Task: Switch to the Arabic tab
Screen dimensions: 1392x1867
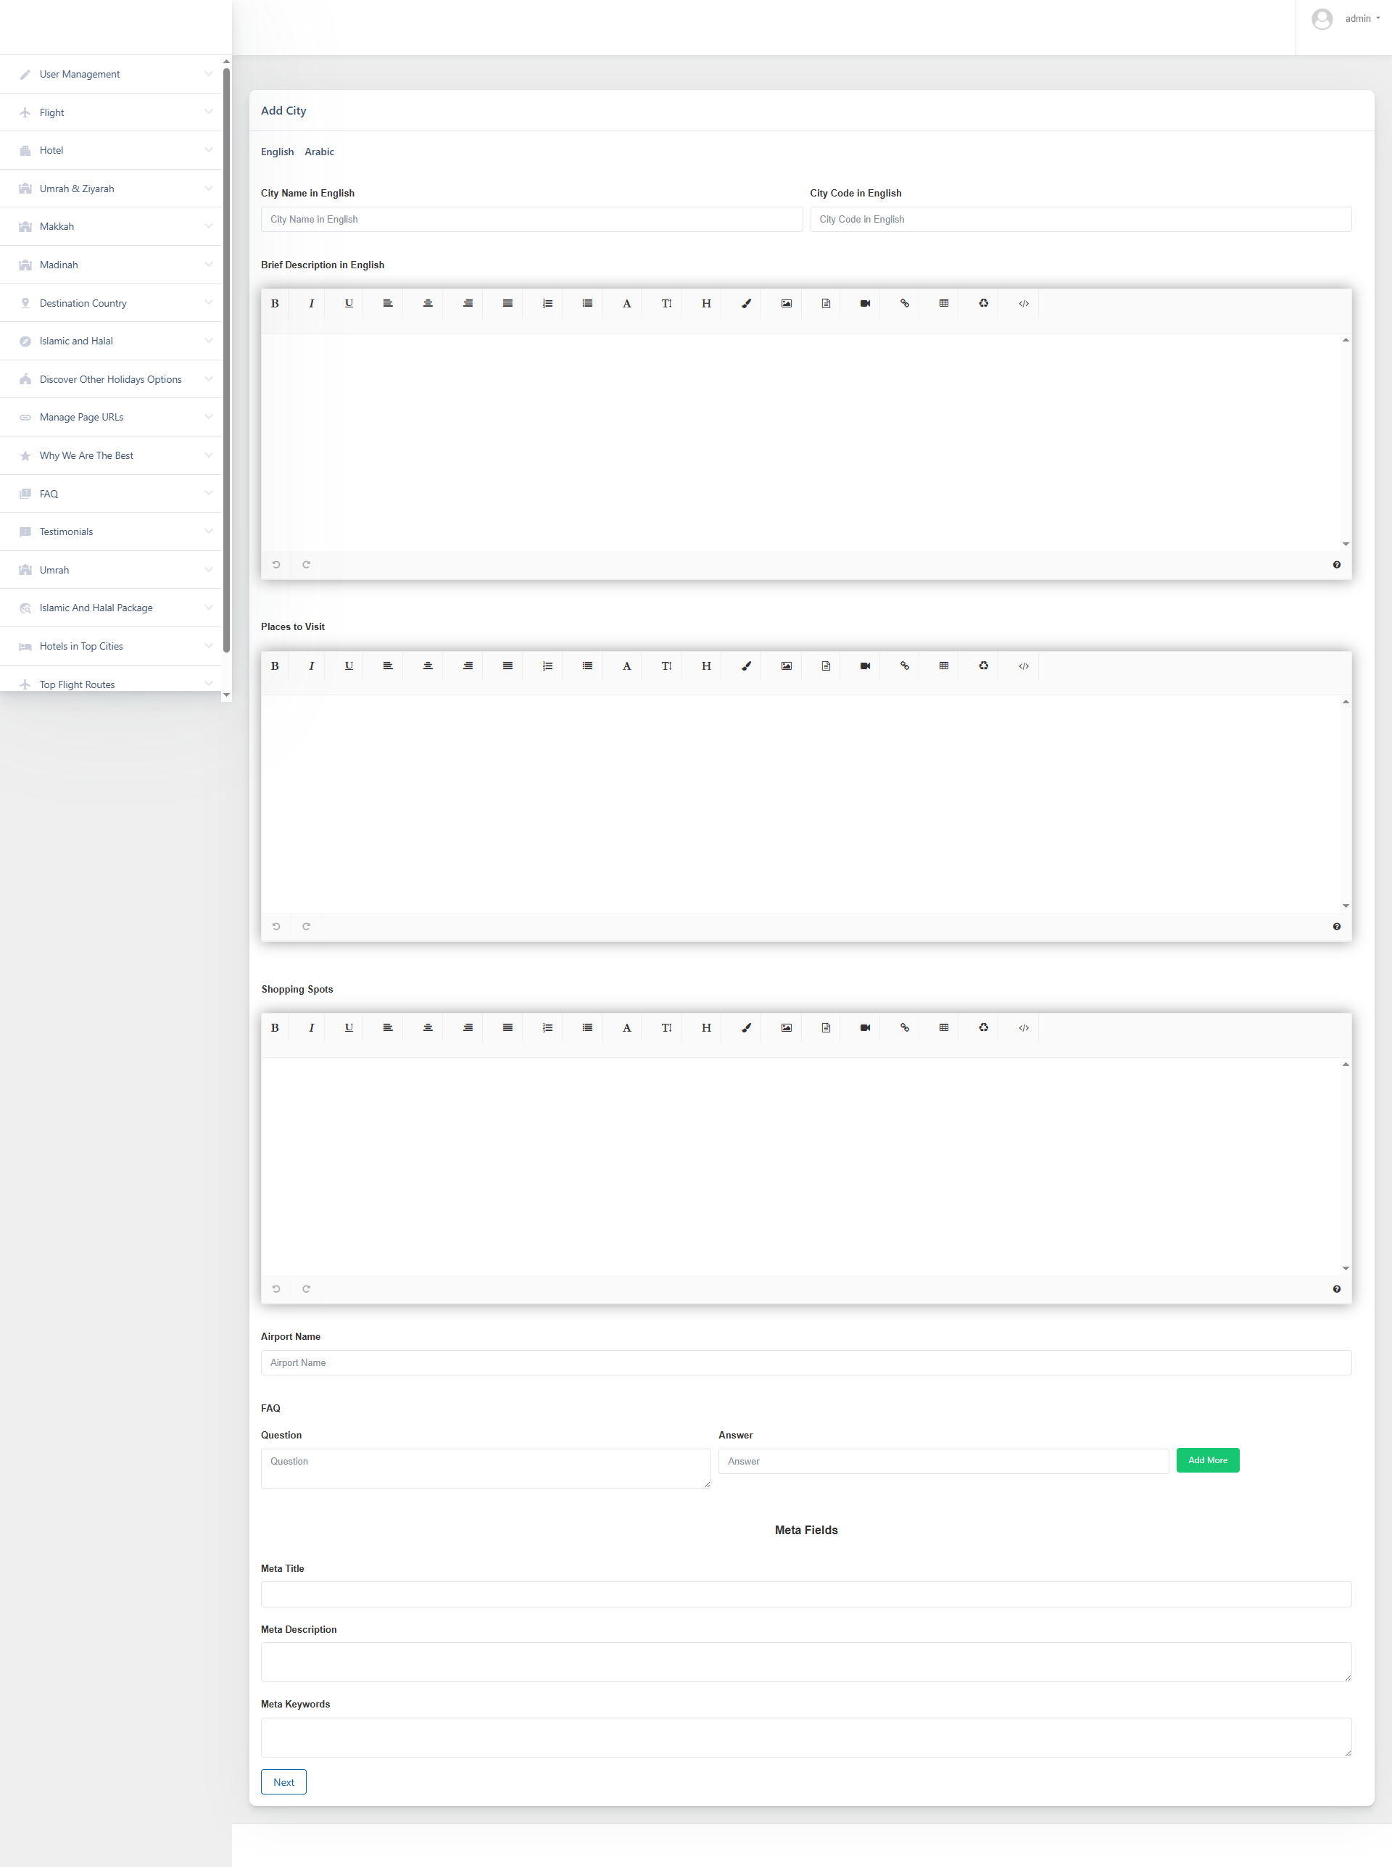Action: [319, 152]
